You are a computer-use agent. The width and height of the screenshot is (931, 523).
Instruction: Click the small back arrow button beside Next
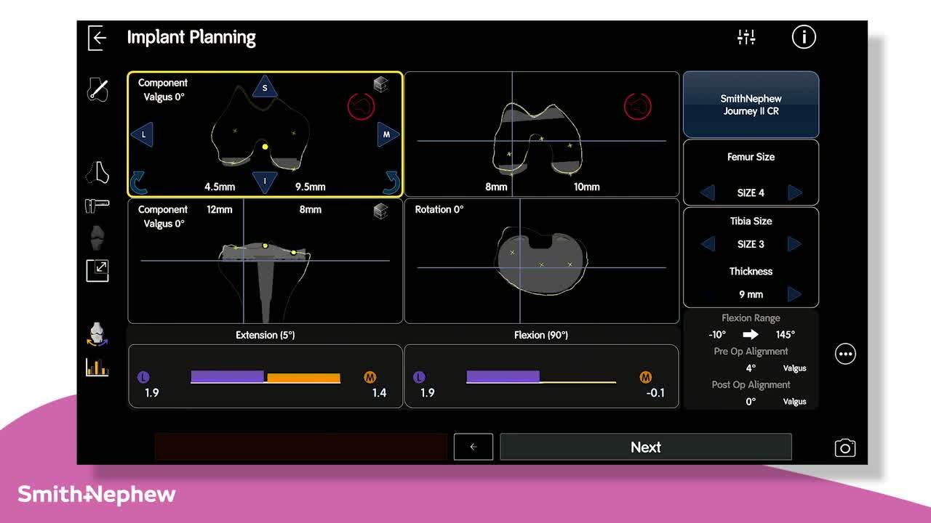(474, 447)
